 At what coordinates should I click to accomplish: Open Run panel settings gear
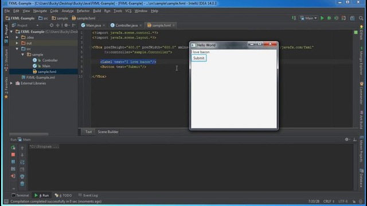(x=347, y=140)
